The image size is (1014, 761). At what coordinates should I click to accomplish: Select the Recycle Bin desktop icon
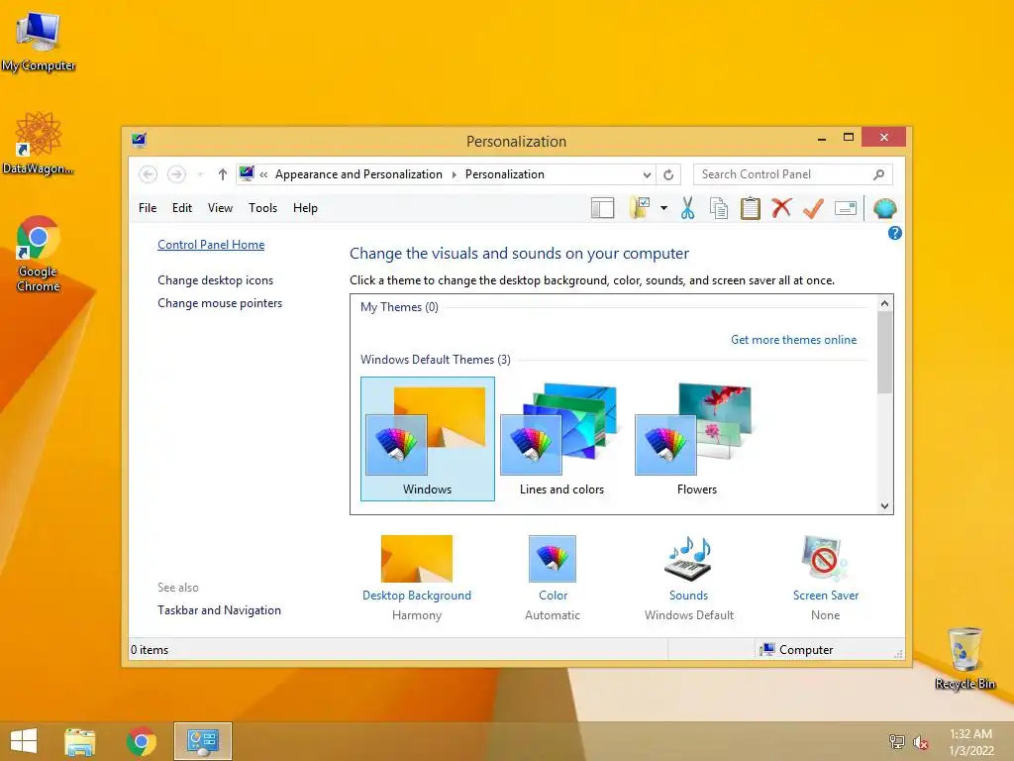click(x=964, y=658)
